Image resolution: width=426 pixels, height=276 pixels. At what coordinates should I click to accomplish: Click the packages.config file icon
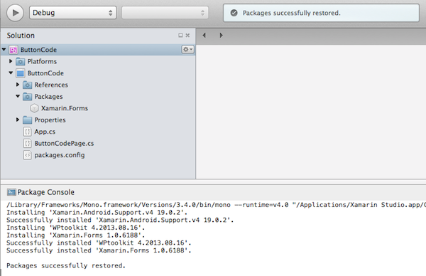click(27, 155)
